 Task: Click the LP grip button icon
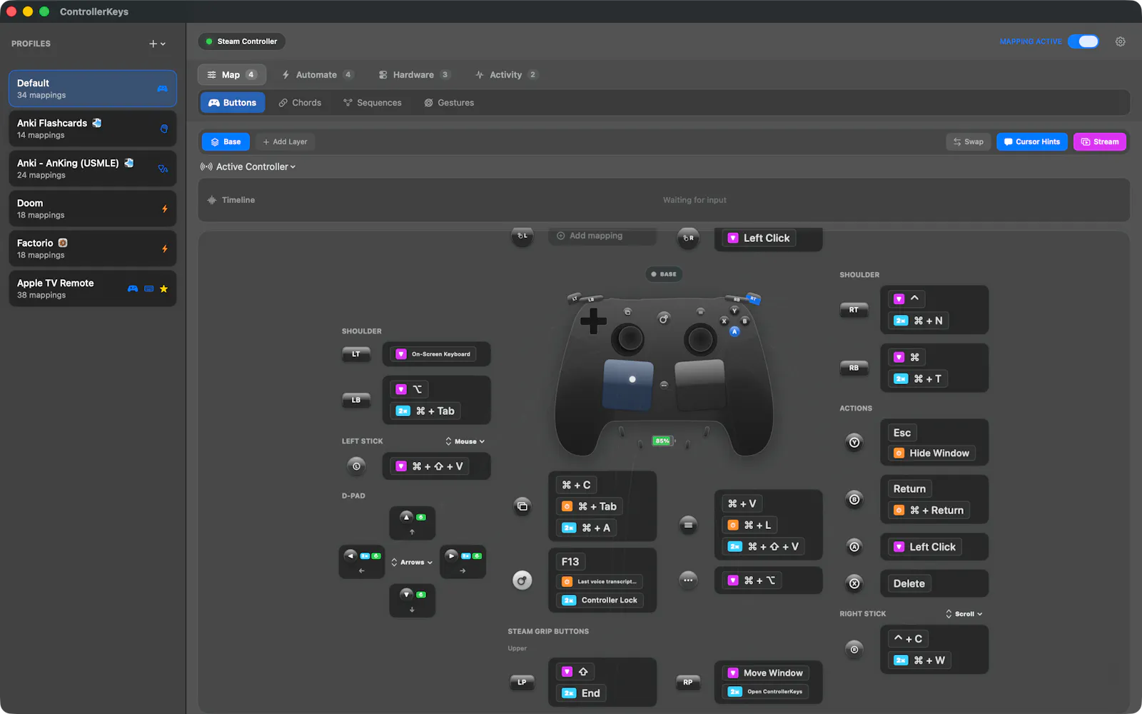tap(522, 682)
